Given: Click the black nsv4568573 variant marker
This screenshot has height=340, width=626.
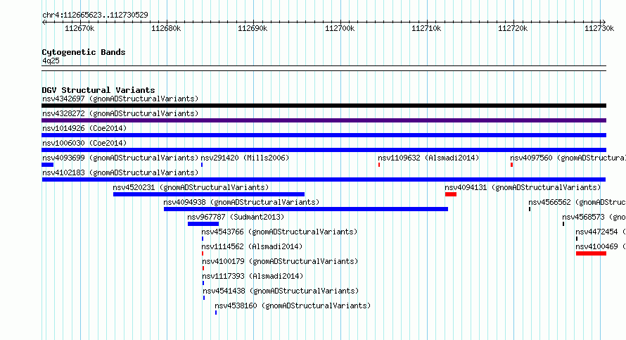Looking at the screenshot, I should tap(563, 224).
